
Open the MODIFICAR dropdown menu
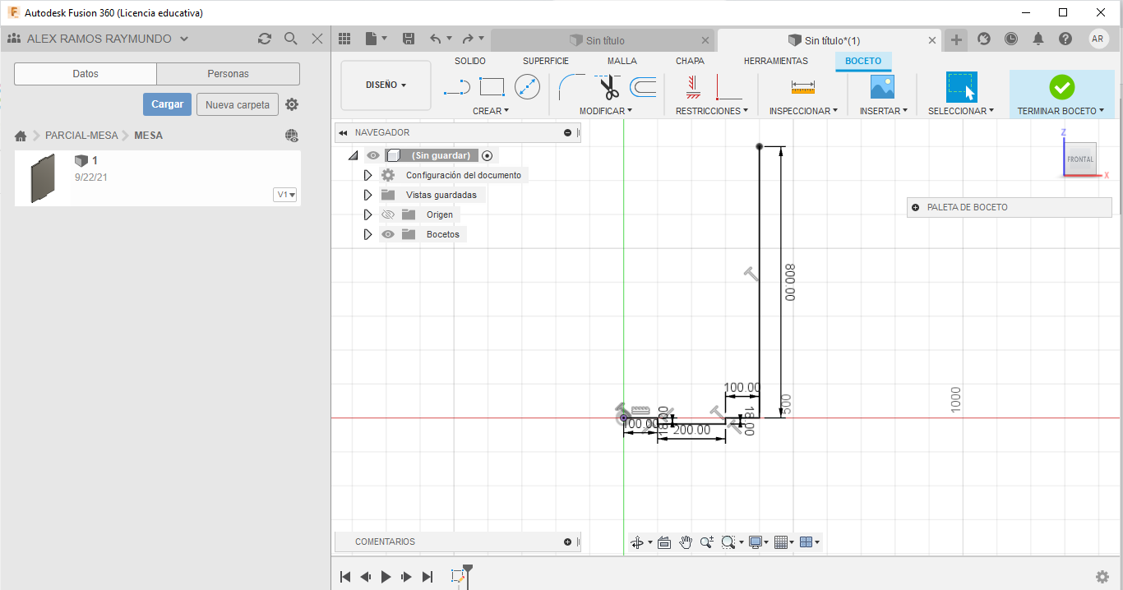606,110
